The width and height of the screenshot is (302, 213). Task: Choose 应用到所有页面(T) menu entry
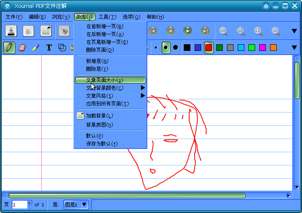(110, 104)
